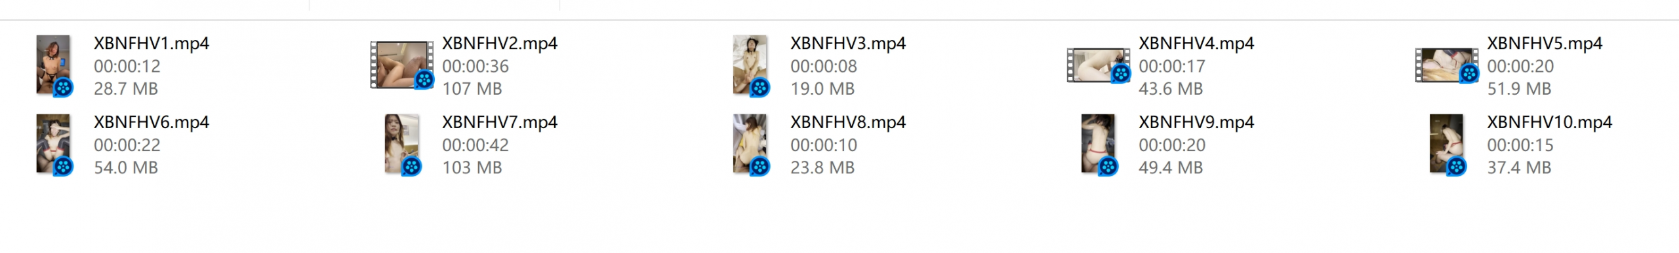Select the XBNFHV2.mp4 name label
Viewport: 1679px width, 253px height.
coord(500,43)
